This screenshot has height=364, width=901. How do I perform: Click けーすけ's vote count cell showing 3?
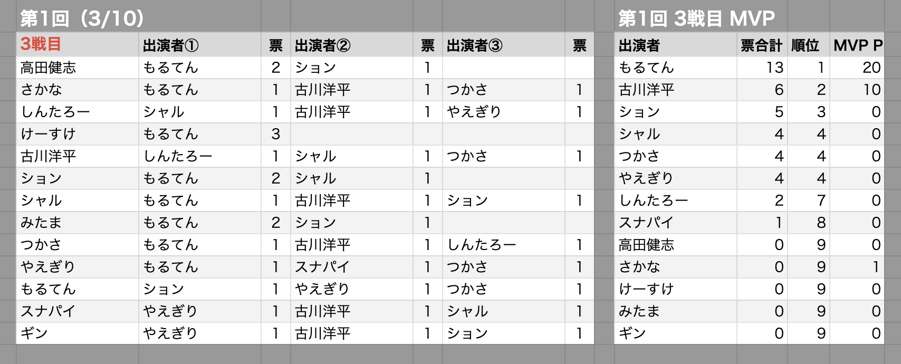point(275,134)
